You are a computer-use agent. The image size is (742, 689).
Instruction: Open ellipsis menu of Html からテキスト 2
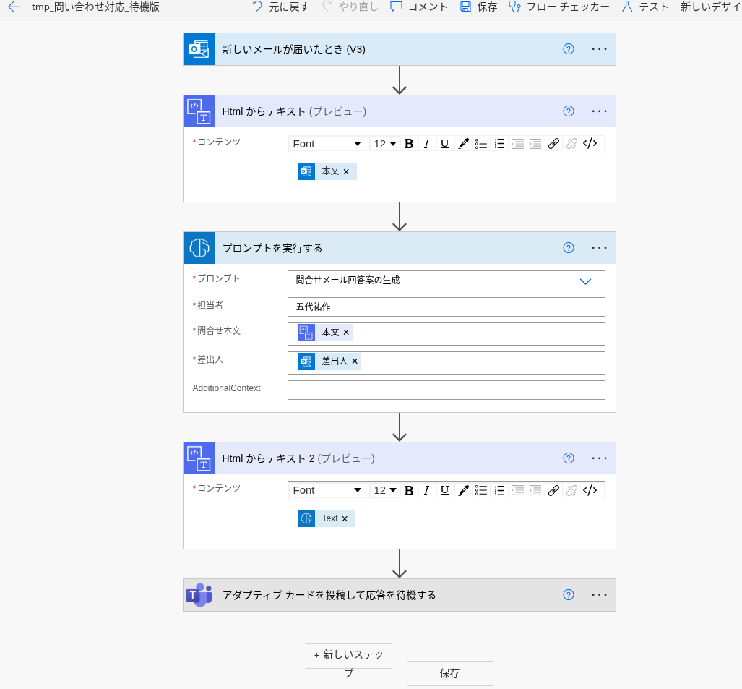(599, 458)
